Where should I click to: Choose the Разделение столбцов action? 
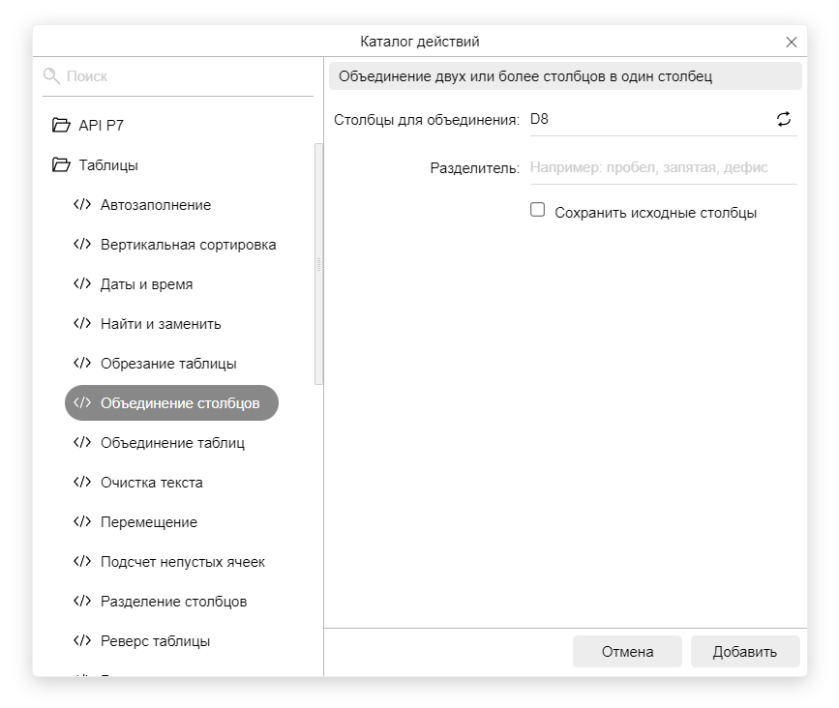pos(173,602)
